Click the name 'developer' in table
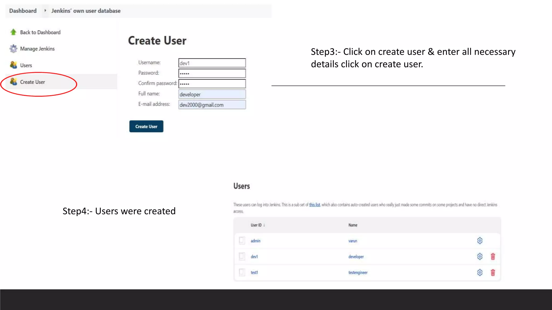The height and width of the screenshot is (310, 552). click(x=356, y=257)
